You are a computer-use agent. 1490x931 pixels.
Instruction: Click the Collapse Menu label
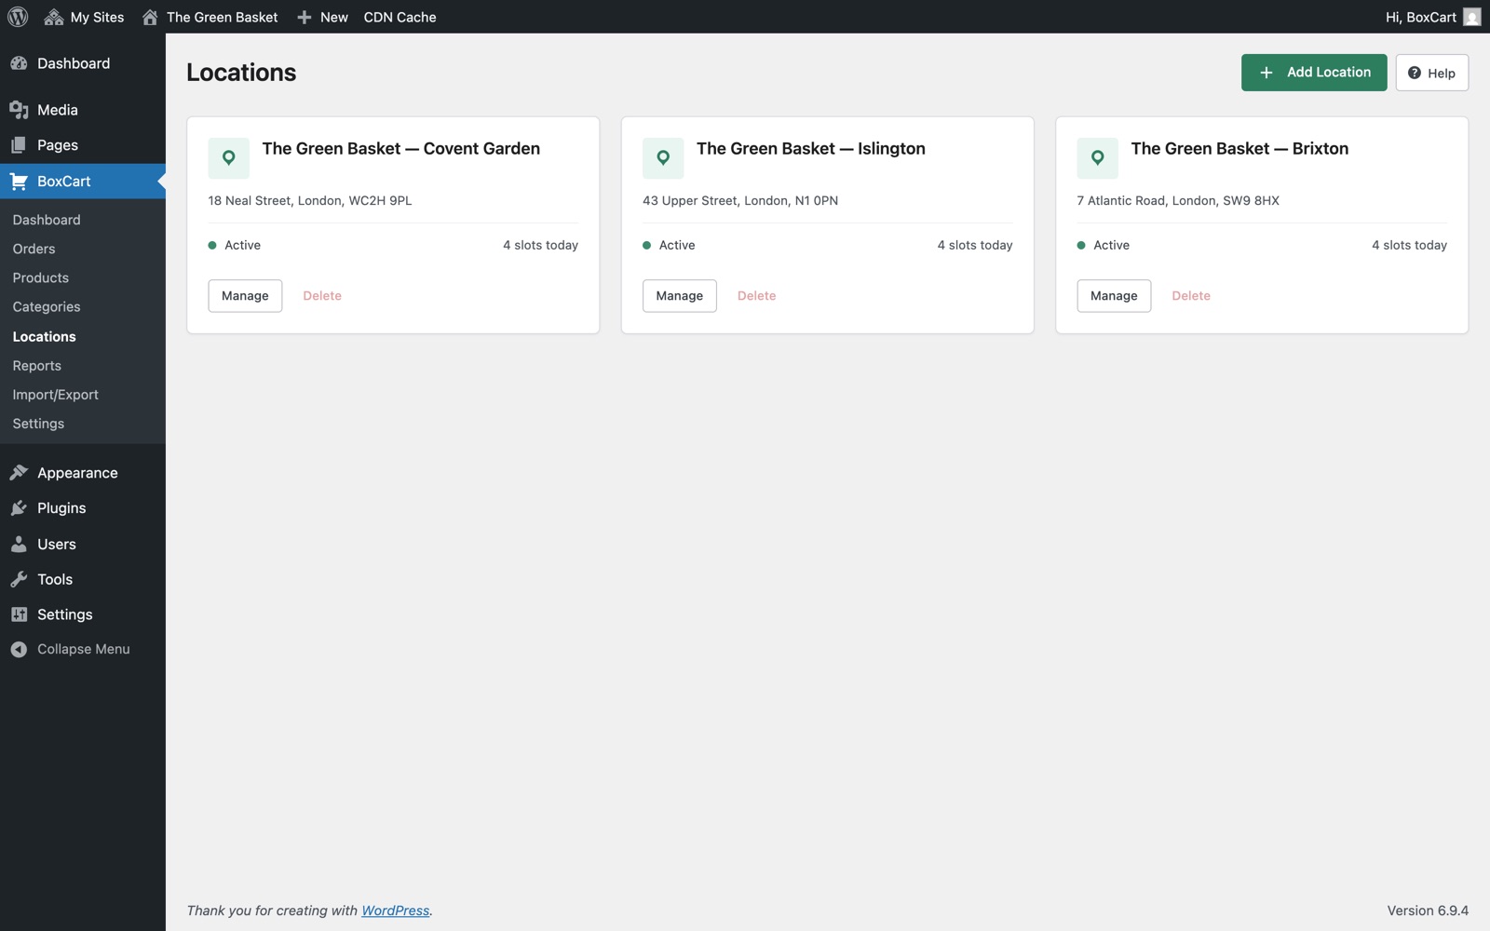[84, 649]
